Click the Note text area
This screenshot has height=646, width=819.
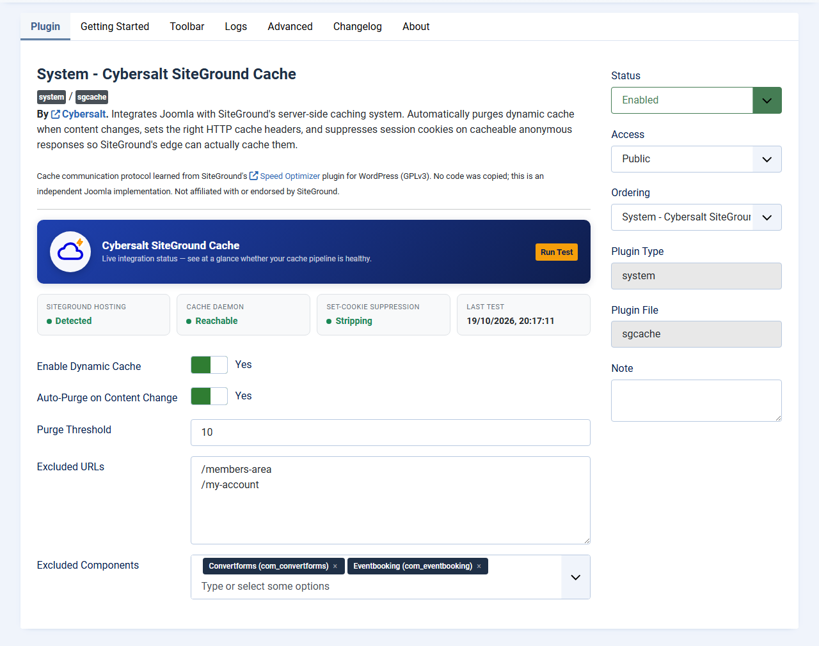[x=696, y=401]
